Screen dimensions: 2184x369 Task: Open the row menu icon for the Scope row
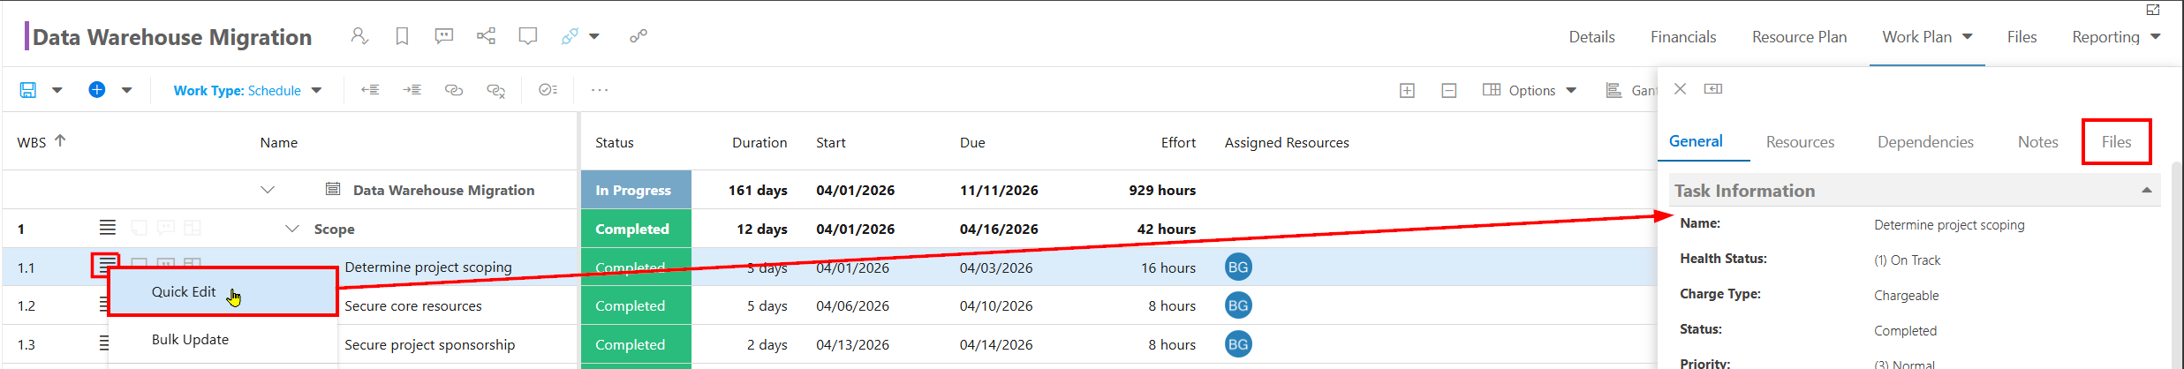tap(107, 228)
